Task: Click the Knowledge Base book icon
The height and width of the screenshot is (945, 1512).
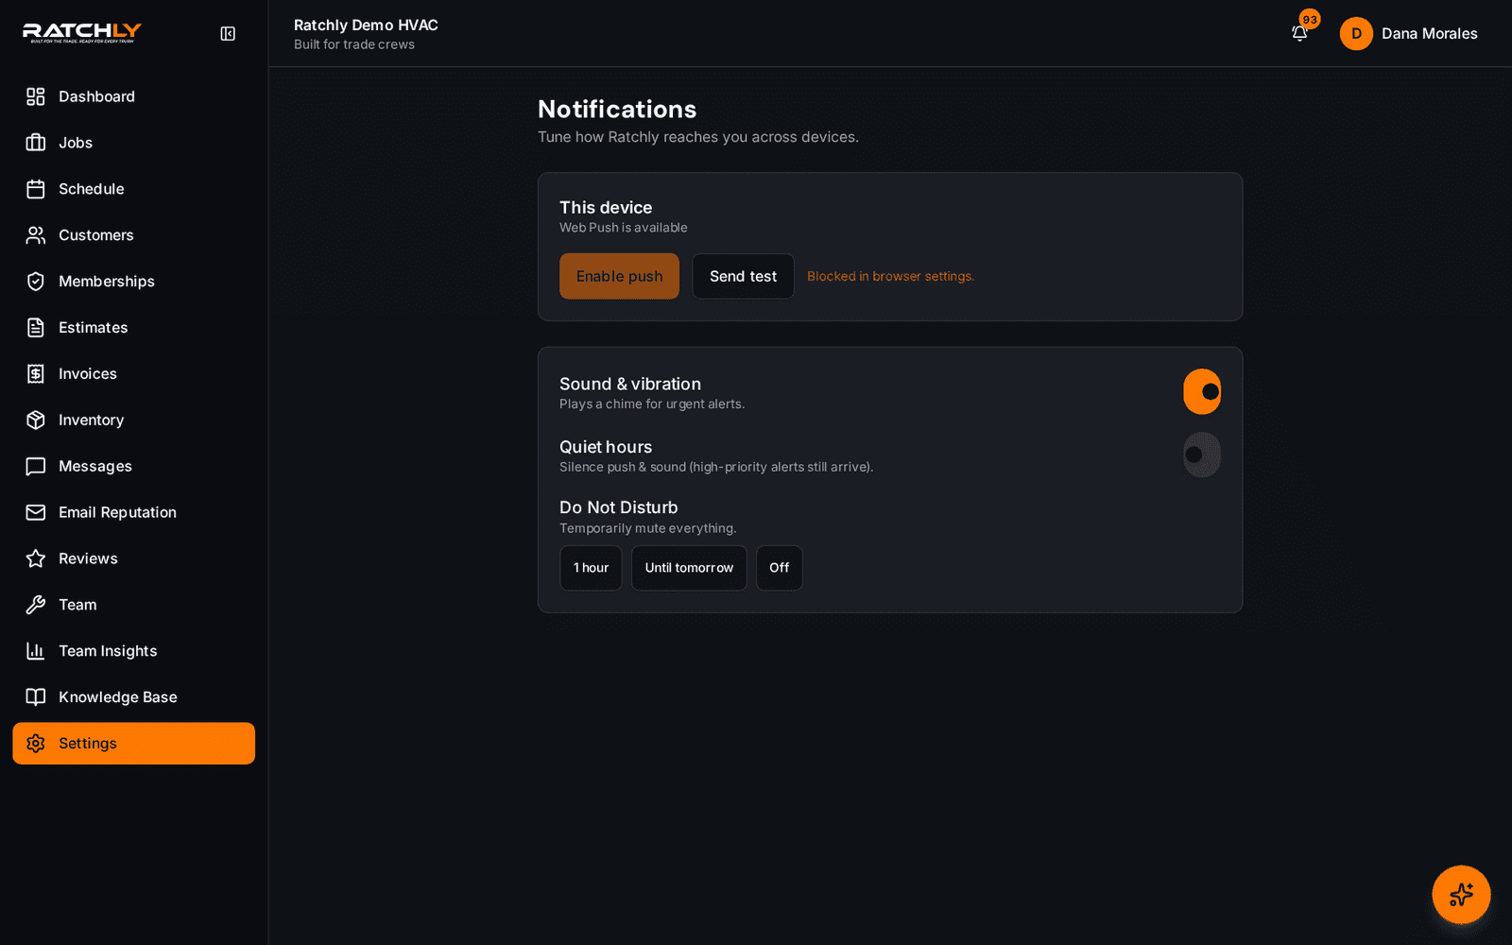Action: (x=36, y=697)
